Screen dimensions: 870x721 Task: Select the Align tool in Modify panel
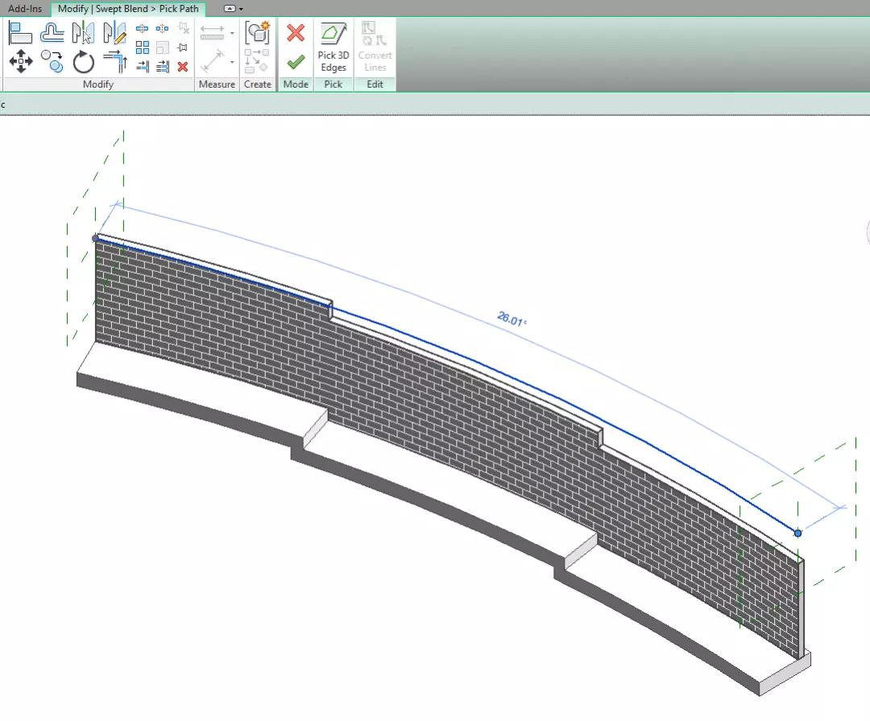(x=20, y=33)
